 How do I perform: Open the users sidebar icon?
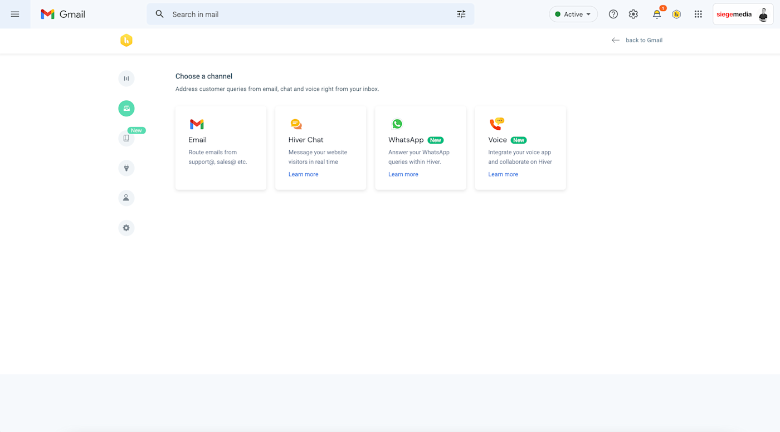[126, 198]
